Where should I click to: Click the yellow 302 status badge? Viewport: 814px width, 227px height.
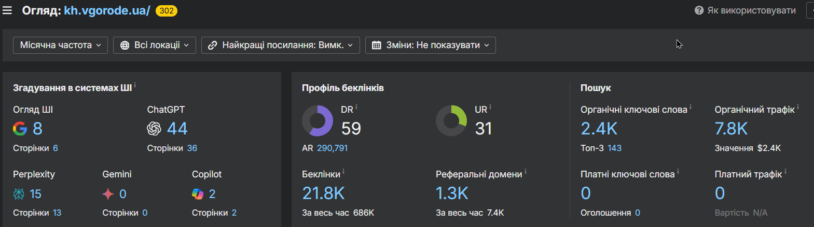click(167, 10)
